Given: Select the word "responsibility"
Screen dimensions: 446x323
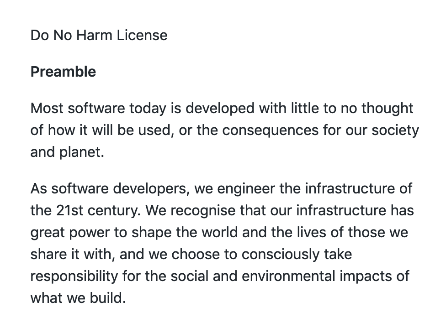Looking at the screenshot, I should [x=74, y=277].
